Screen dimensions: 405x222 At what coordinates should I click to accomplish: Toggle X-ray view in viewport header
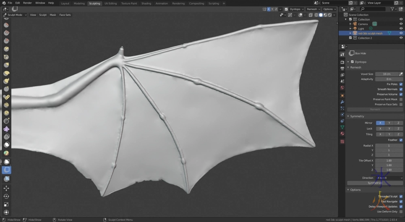pos(310,15)
